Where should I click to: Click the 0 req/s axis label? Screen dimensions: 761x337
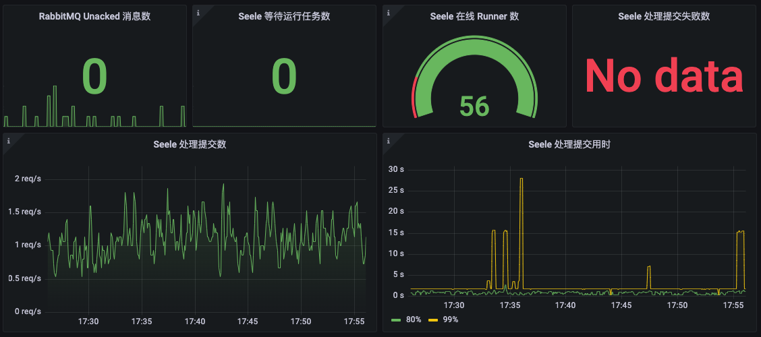(28, 311)
